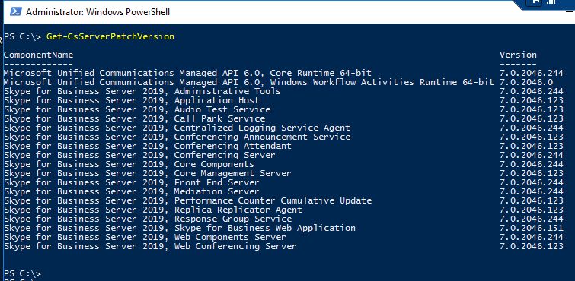Image resolution: width=575 pixels, height=281 pixels.
Task: Click version 7.0.2046.151 for Web Application
Action: click(x=532, y=229)
